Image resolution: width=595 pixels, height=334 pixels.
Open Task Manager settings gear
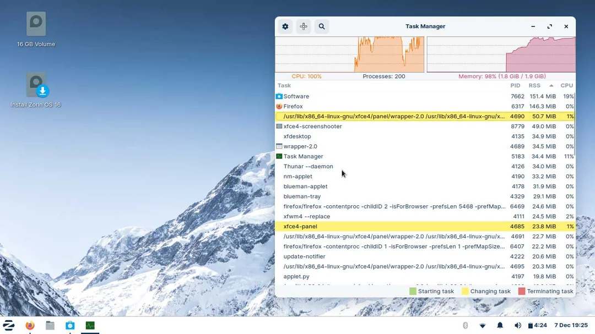(x=285, y=26)
